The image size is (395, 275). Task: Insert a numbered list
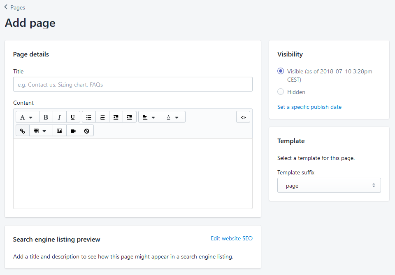click(x=102, y=117)
